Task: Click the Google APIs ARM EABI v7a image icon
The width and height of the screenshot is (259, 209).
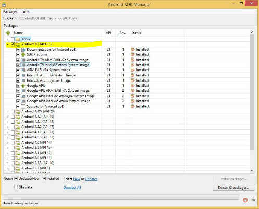Action: pyautogui.click(x=23, y=91)
